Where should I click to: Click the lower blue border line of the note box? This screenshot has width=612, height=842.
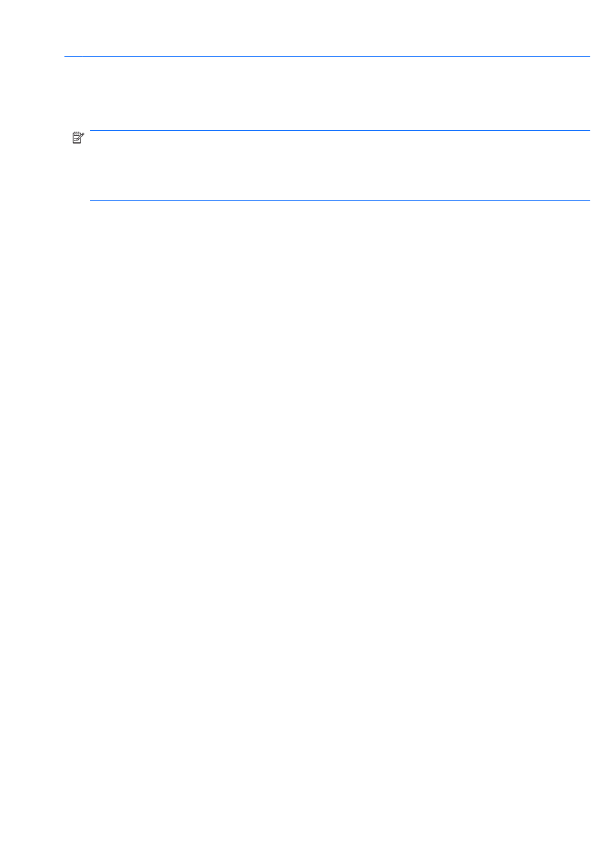339,200
